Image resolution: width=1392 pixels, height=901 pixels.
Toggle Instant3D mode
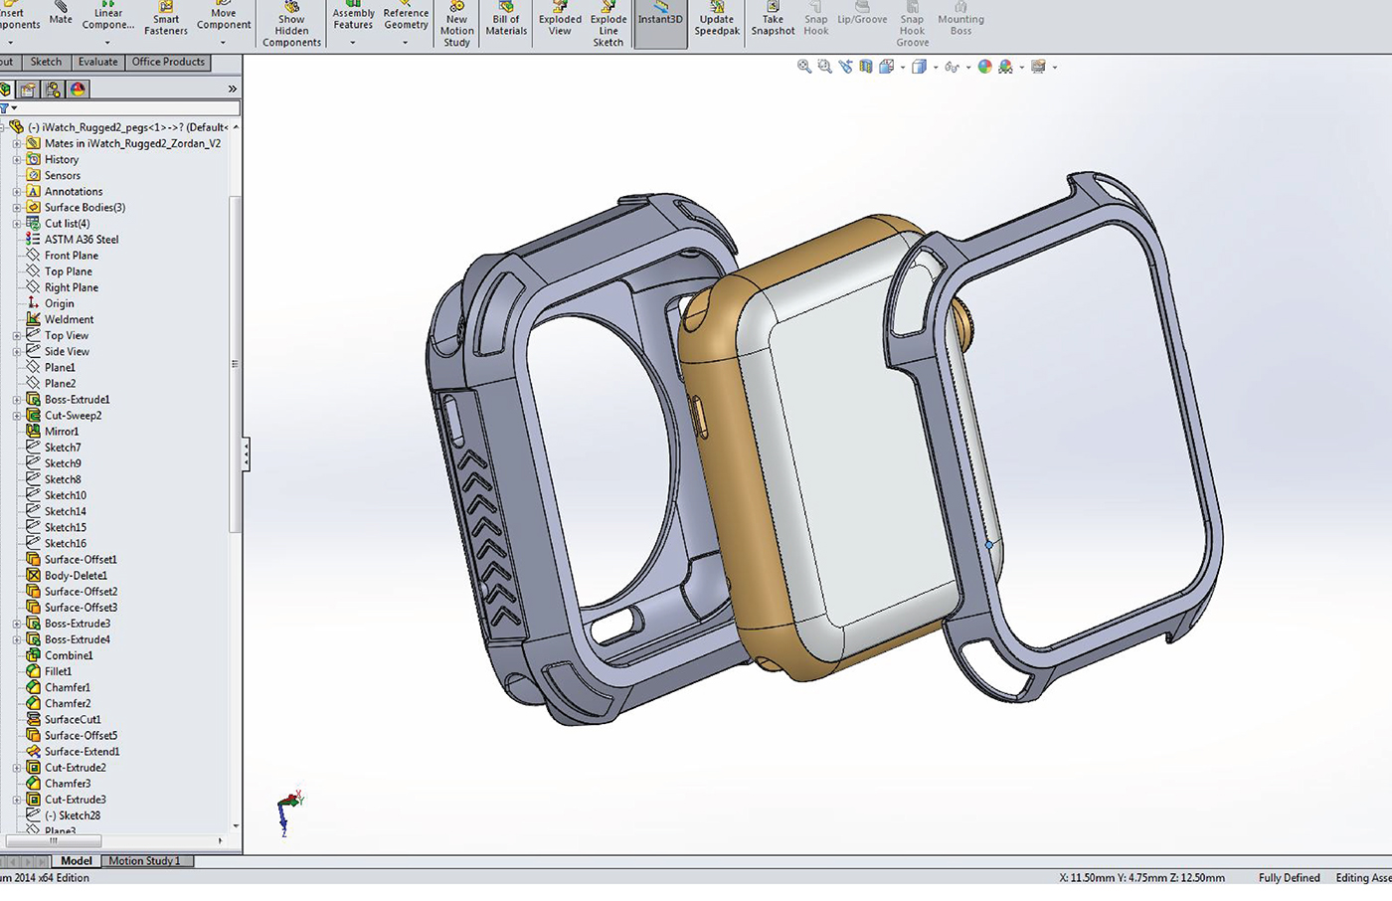(x=660, y=20)
